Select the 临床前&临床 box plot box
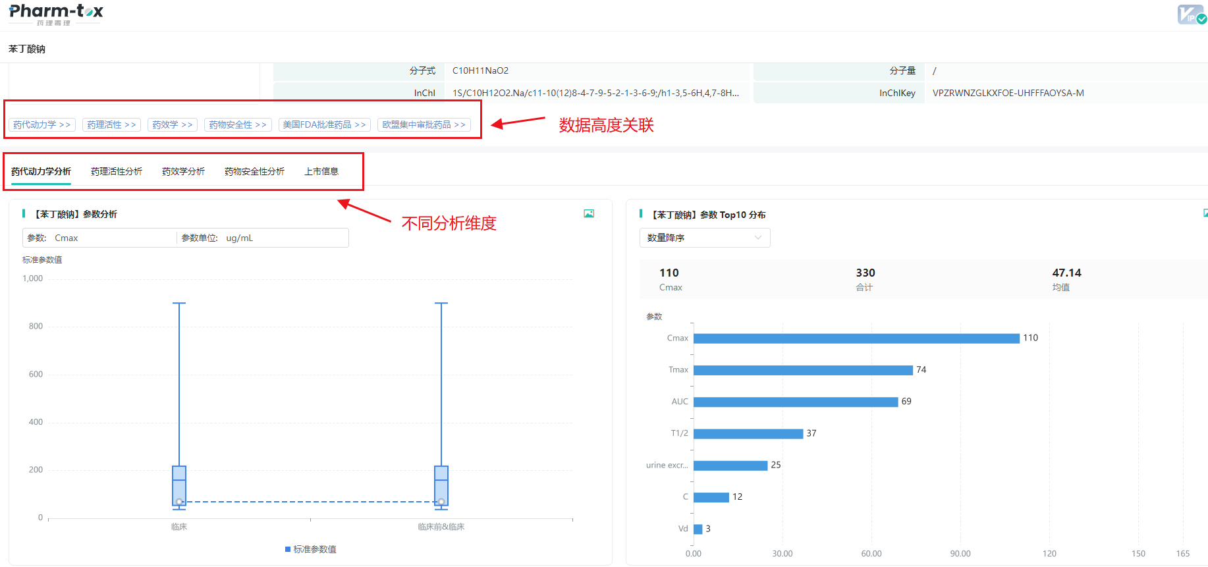 click(441, 485)
